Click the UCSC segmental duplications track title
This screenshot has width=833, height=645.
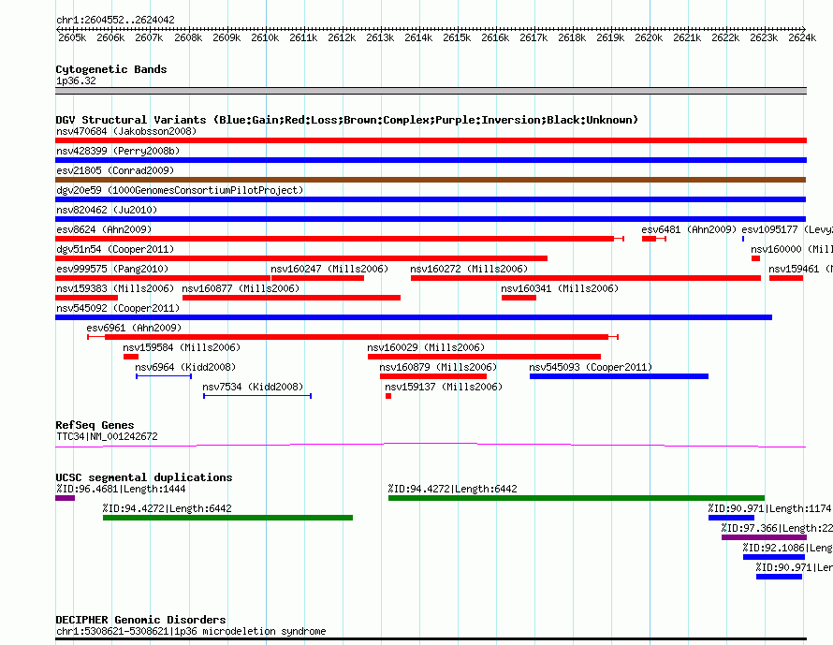tap(144, 477)
